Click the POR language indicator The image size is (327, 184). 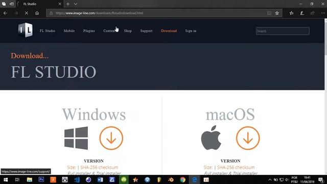[294, 179]
